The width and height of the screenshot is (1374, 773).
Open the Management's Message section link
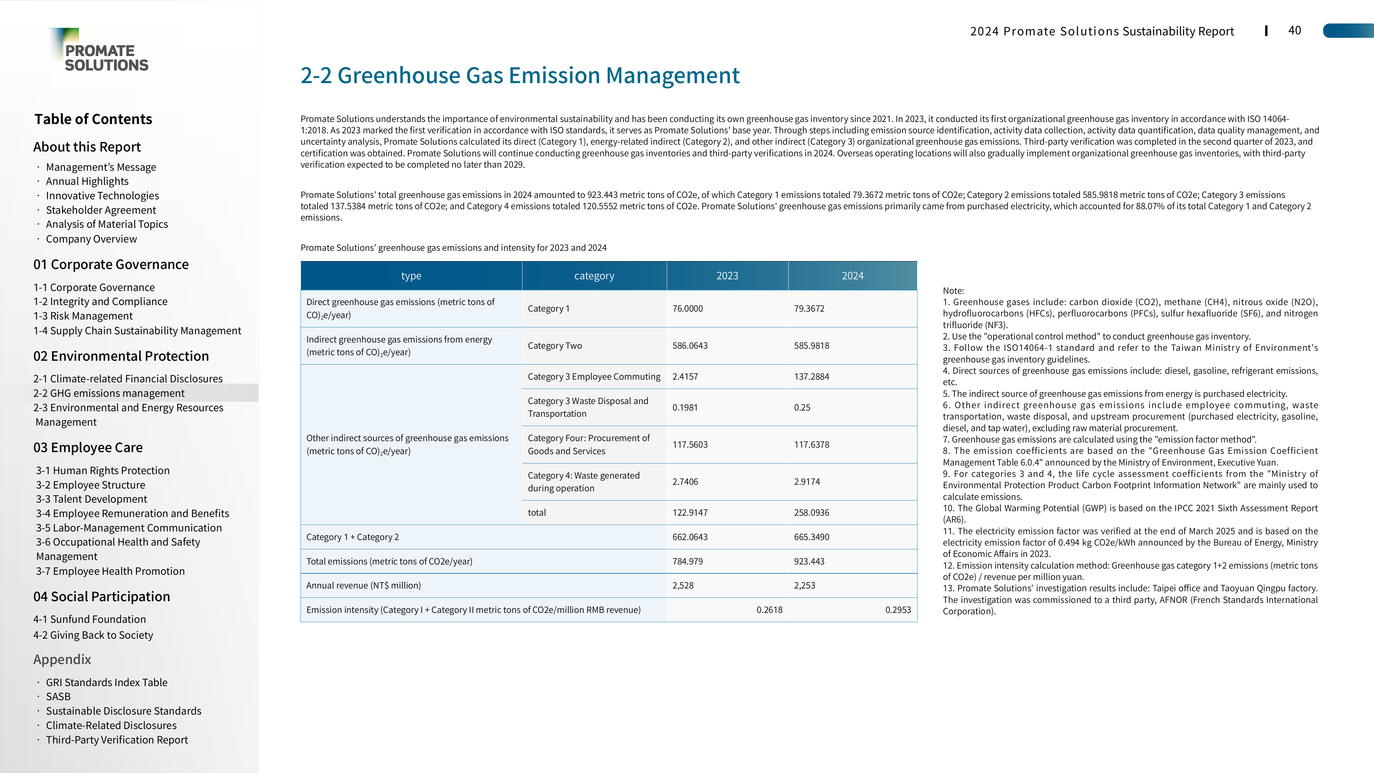(101, 167)
